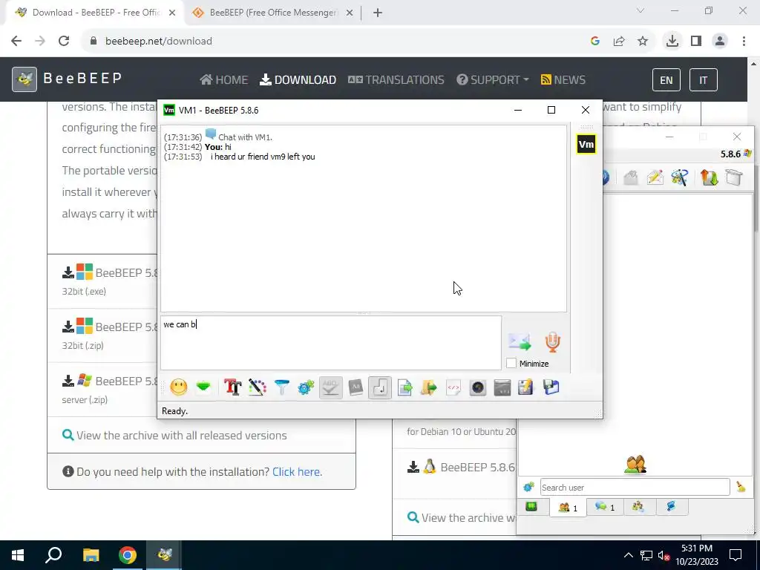Click tools wrench icon in main window
This screenshot has height=570, width=760.
[x=680, y=177]
